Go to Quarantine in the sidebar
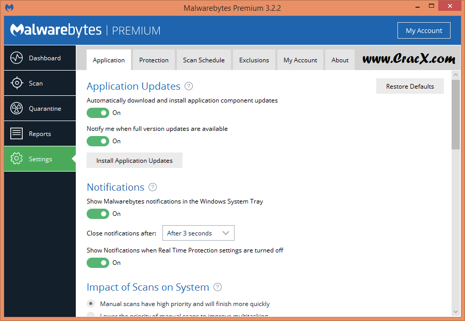Viewport: 465px width, 321px height. point(40,109)
